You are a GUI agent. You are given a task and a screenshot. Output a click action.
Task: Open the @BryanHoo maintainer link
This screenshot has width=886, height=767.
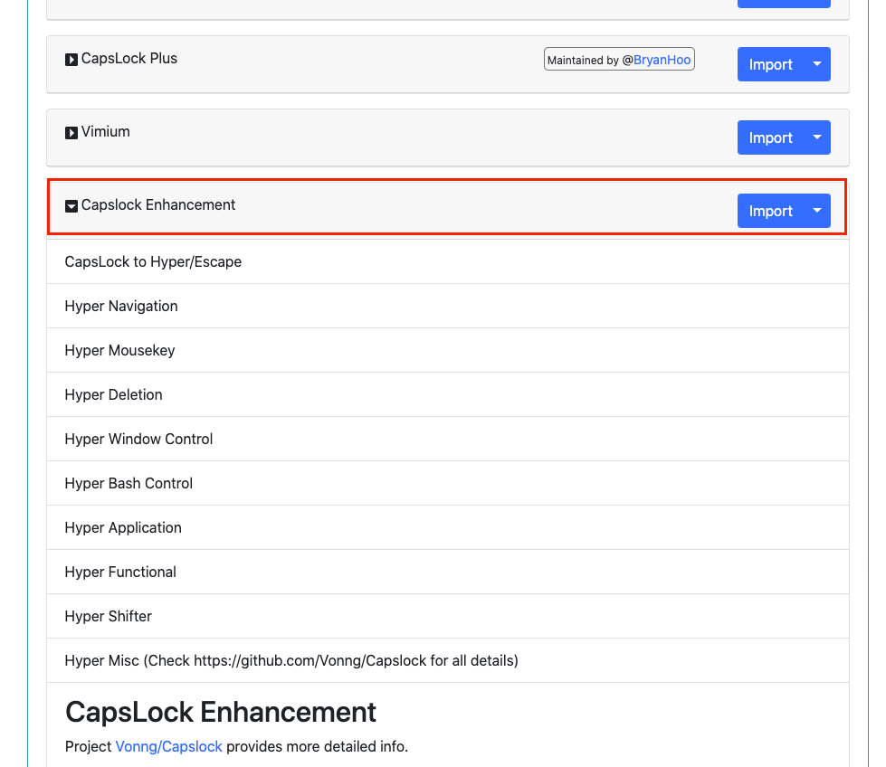coord(662,60)
